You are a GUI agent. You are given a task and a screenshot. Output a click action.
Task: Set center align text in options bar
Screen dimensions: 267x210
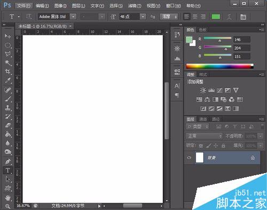pyautogui.click(x=195, y=17)
